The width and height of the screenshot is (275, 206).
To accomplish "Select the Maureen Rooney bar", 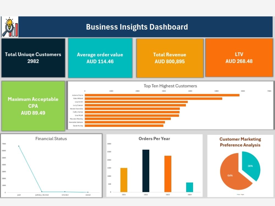I will 128,119.
